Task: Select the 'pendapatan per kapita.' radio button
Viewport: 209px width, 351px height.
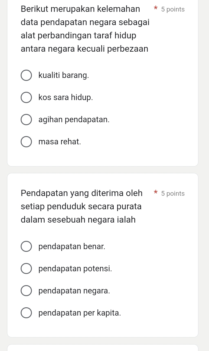Action: pyautogui.click(x=26, y=313)
